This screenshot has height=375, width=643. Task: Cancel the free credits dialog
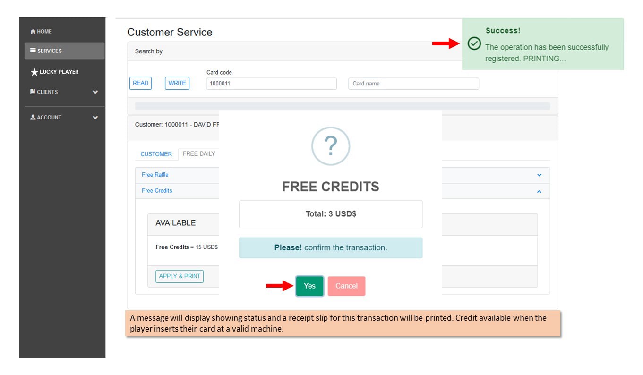pos(346,286)
